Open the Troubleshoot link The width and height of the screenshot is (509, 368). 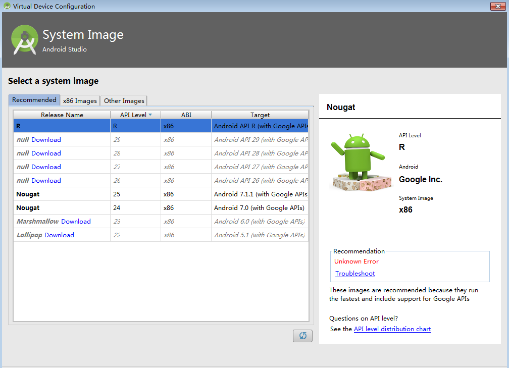click(x=355, y=273)
